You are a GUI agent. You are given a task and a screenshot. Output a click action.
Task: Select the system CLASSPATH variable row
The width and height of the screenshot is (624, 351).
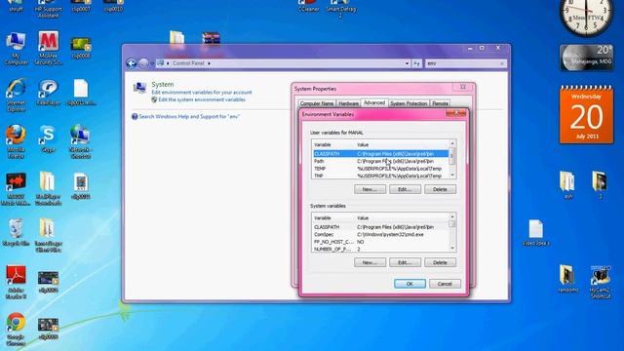380,227
